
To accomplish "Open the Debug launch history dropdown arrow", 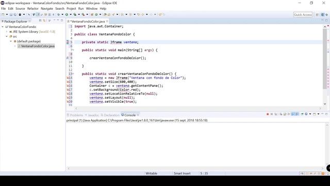I will tap(62, 14).
